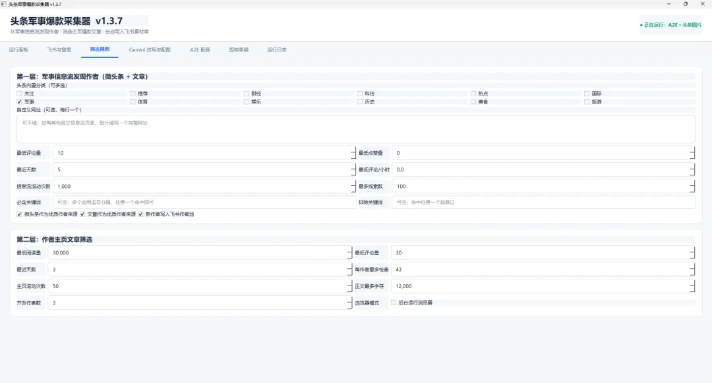
Task: Minimize the 头条军事爆款采集器 window
Action: tap(669, 4)
